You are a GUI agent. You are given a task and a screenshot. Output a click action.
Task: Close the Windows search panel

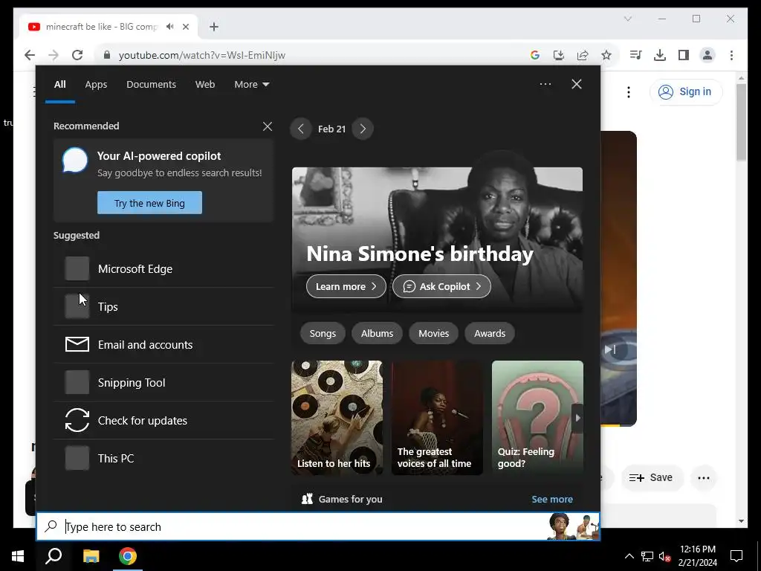click(577, 84)
